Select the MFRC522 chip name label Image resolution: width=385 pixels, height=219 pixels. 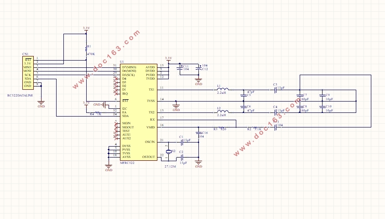pos(127,163)
